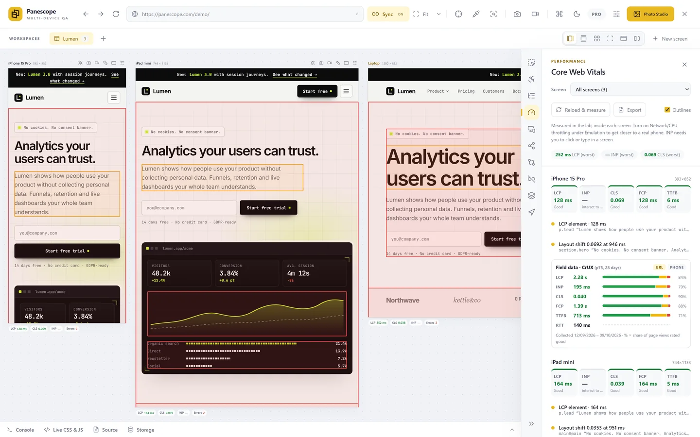The image size is (700, 437).
Task: Add a New screen
Action: click(670, 39)
